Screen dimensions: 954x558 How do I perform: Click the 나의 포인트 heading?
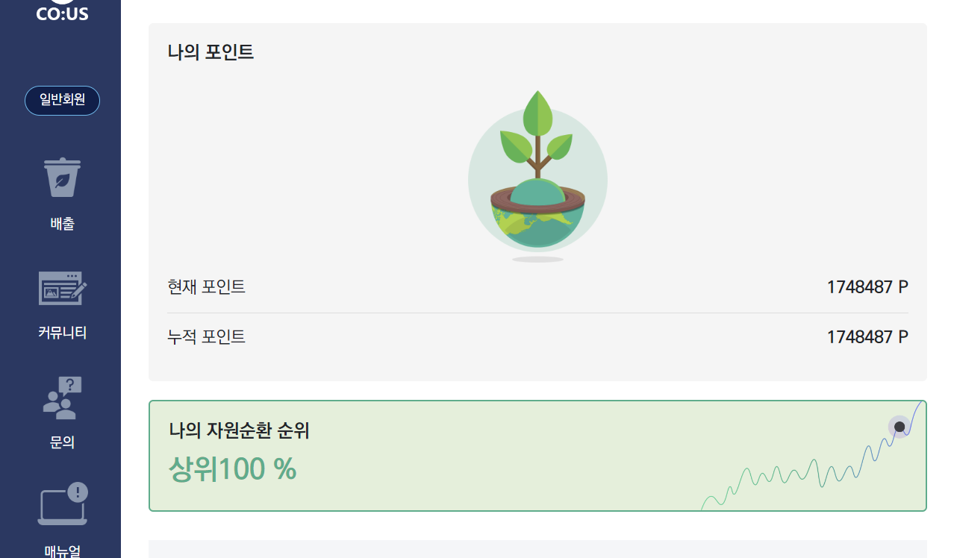pyautogui.click(x=211, y=52)
